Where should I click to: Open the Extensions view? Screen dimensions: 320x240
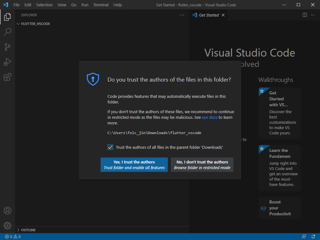coord(7,77)
